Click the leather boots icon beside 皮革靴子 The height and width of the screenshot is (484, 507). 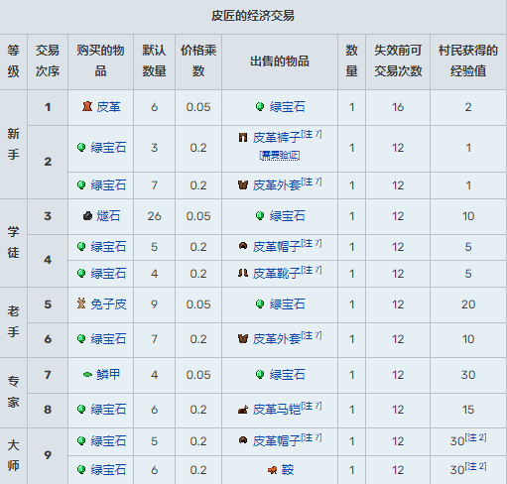[x=243, y=274]
